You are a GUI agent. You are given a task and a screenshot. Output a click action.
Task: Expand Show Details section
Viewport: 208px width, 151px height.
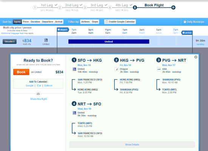click(132, 145)
